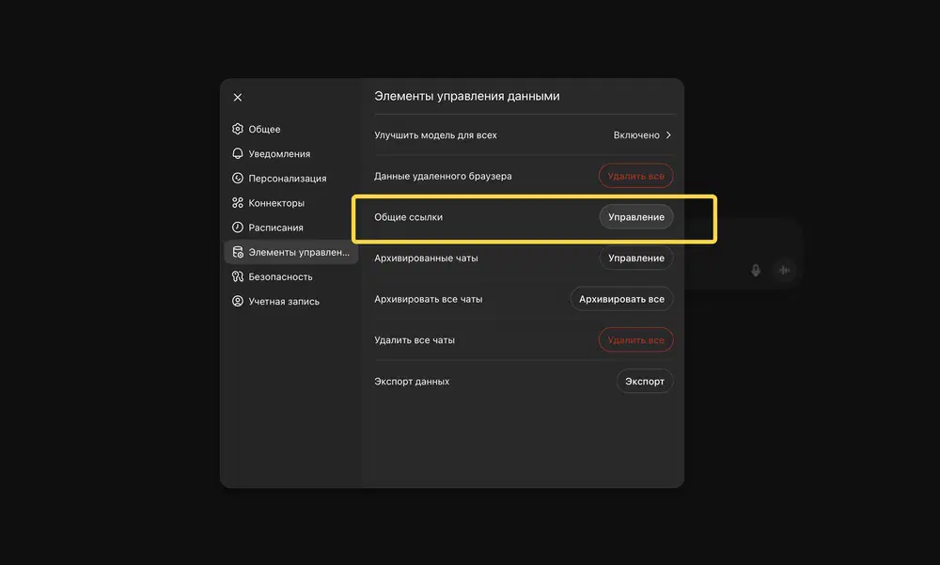Click the Расписания clock icon

click(x=238, y=228)
